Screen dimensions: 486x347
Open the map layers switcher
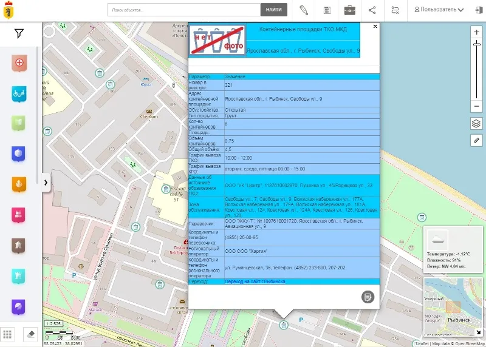pyautogui.click(x=476, y=123)
